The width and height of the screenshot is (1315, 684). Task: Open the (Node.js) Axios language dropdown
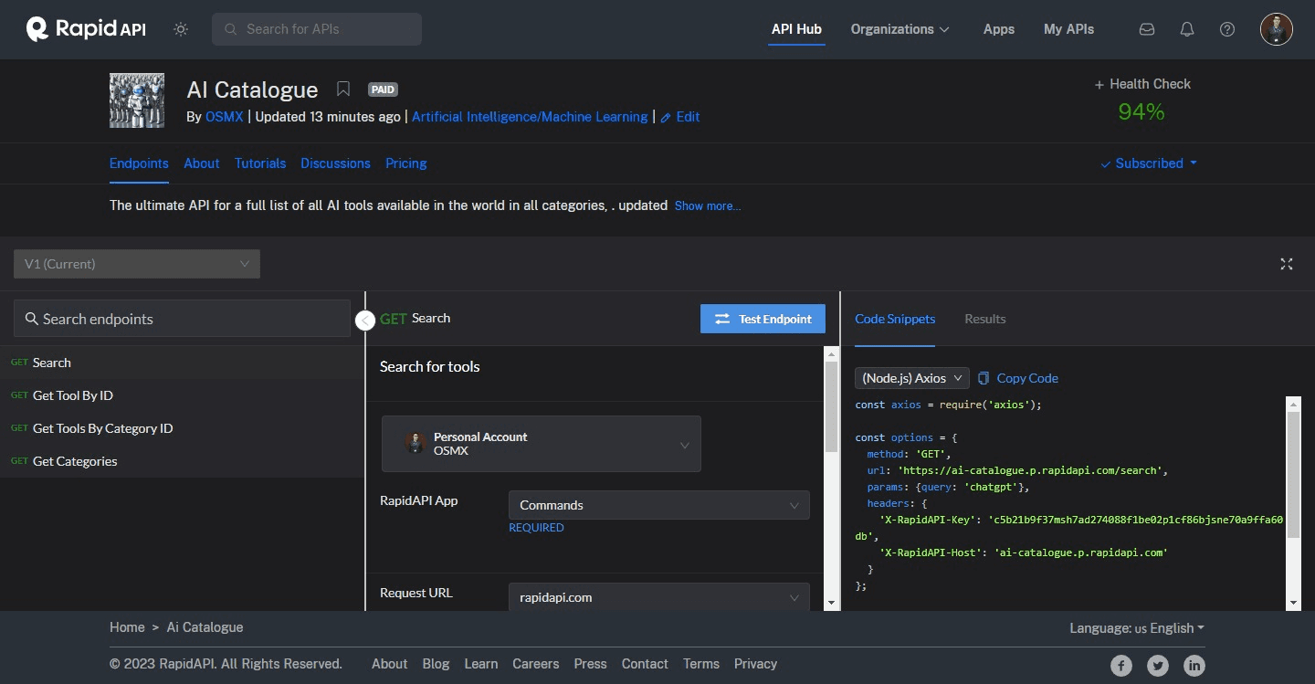pos(912,378)
